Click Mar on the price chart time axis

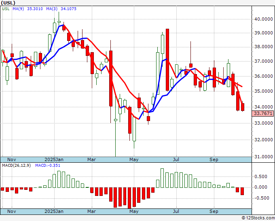click(x=92, y=159)
